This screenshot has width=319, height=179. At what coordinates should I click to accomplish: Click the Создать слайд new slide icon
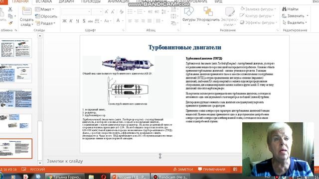coord(26,11)
